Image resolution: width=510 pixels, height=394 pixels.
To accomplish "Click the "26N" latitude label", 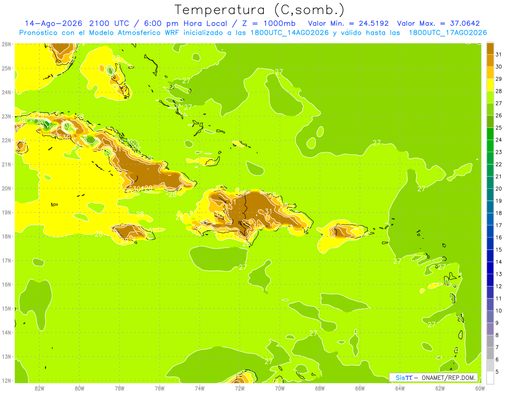I will pos(6,44).
